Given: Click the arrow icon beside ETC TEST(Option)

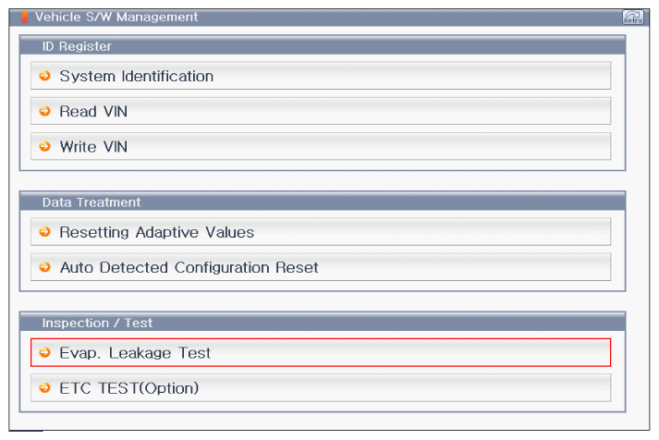Looking at the screenshot, I should coord(44,387).
